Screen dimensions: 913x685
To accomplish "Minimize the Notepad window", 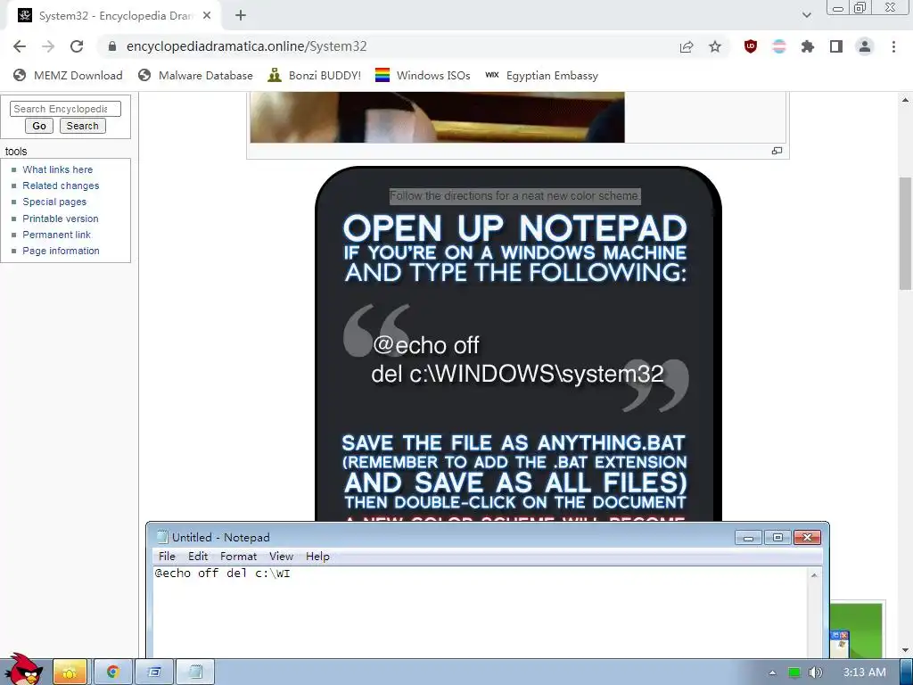I will tap(749, 538).
